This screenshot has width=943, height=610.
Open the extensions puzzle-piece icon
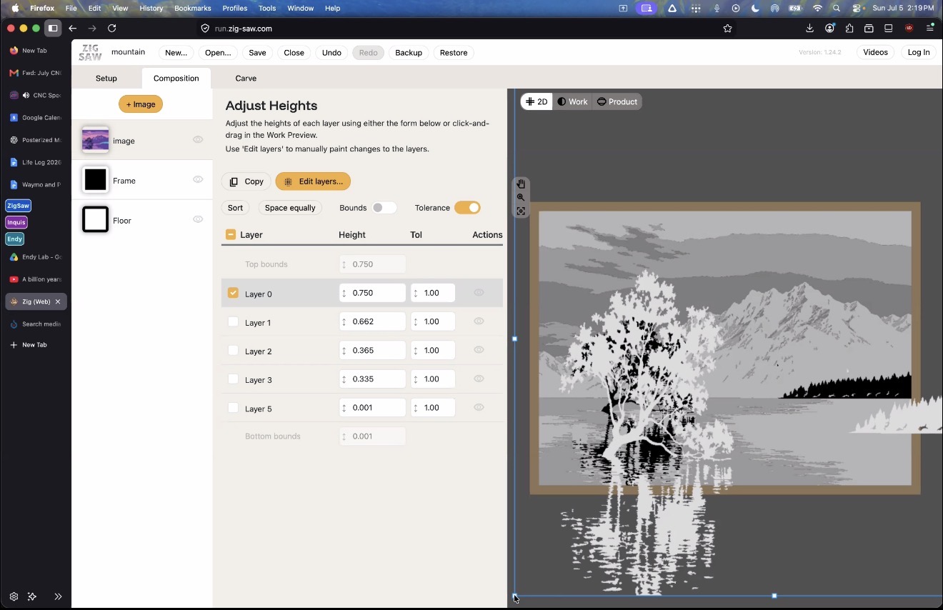pyautogui.click(x=849, y=29)
